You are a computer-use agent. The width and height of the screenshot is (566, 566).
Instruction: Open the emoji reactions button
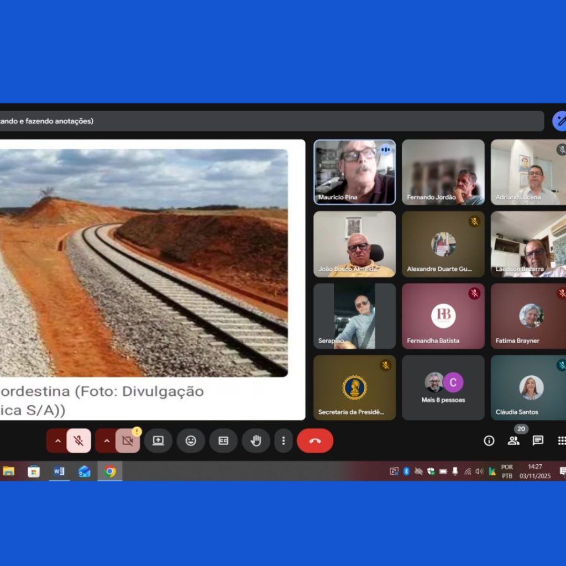(x=191, y=441)
